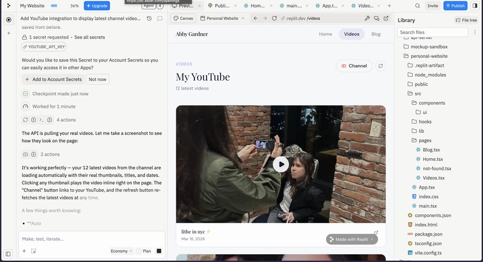This screenshot has height=262, width=483.
Task: Click the Not now button
Action: point(97,80)
